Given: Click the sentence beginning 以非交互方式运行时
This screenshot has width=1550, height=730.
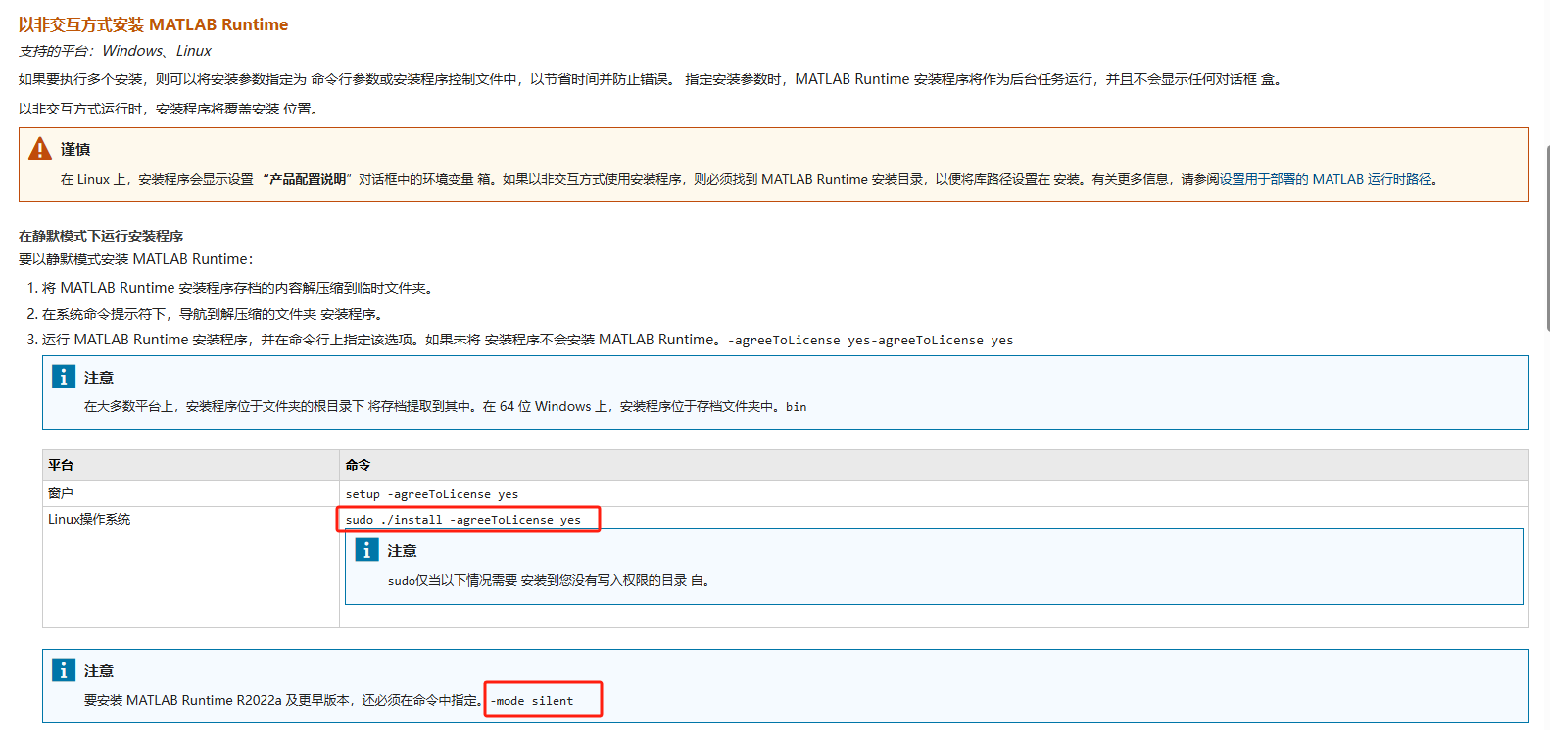Looking at the screenshot, I should [169, 109].
